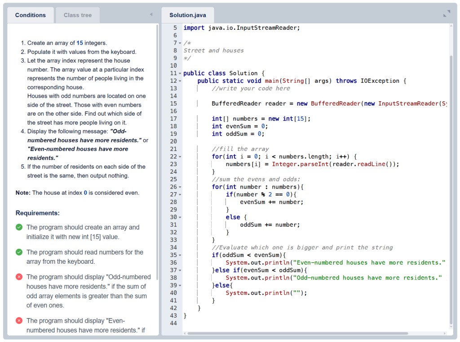The image size is (460, 342).
Task: Click green checkmark for keyboard reading requirement
Action: (19, 252)
